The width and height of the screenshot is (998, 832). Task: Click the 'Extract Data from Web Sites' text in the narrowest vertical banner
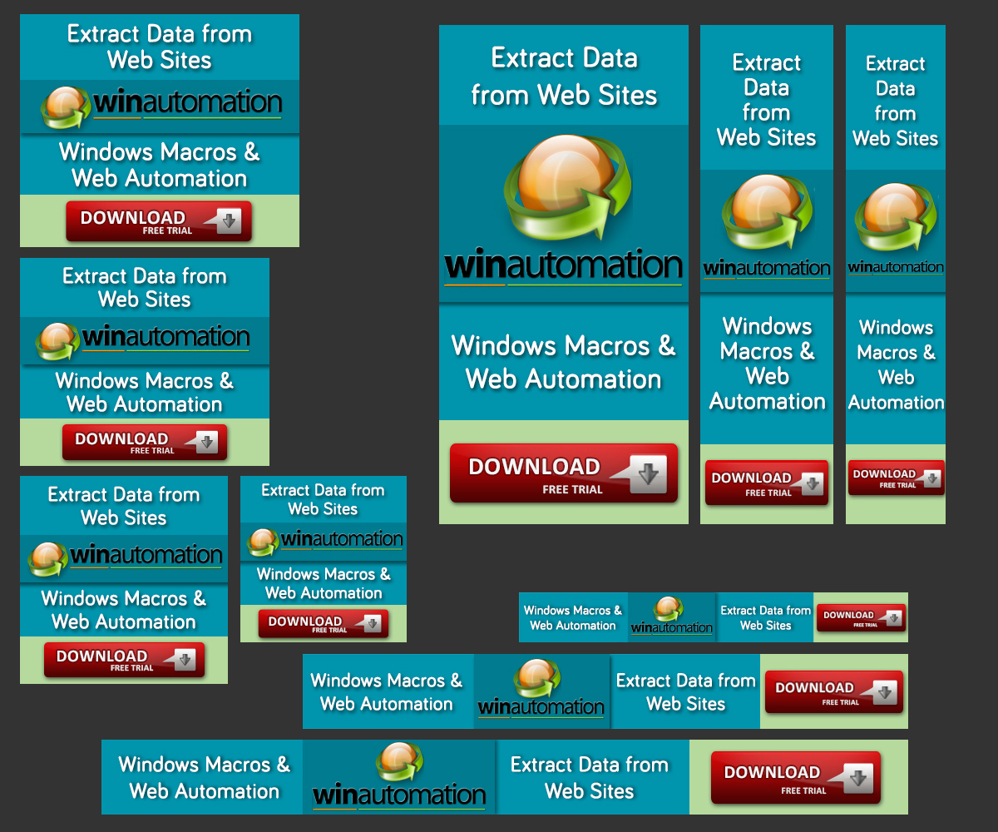pos(896,101)
